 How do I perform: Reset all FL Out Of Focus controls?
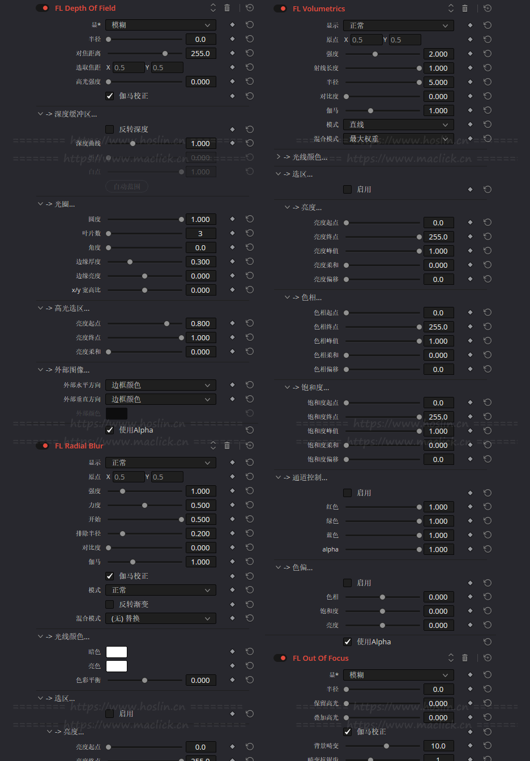pyautogui.click(x=488, y=658)
